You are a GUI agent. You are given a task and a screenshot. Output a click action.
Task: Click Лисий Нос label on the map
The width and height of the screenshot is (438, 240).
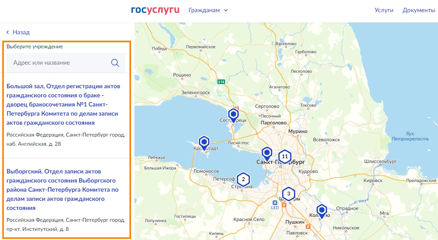[238, 143]
